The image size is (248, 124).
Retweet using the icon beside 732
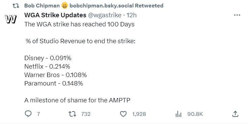click(x=73, y=114)
